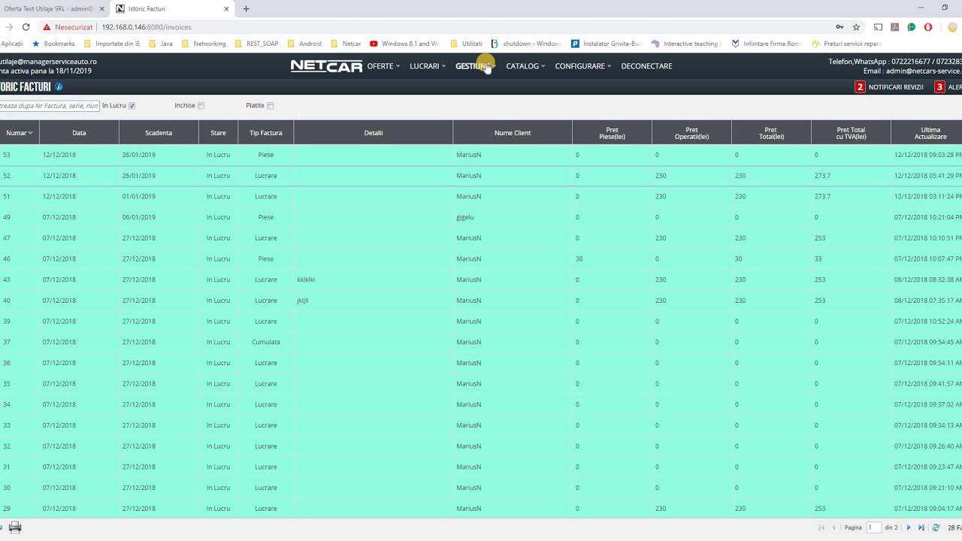Sort by the Data column header
Viewport: 962px width, 541px height.
pos(79,133)
